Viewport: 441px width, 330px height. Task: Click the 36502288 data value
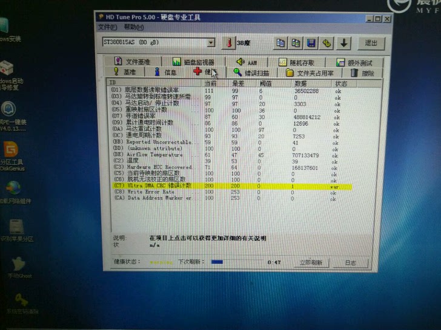(307, 91)
